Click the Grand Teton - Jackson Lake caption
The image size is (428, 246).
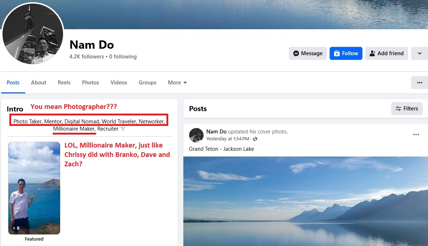221,149
